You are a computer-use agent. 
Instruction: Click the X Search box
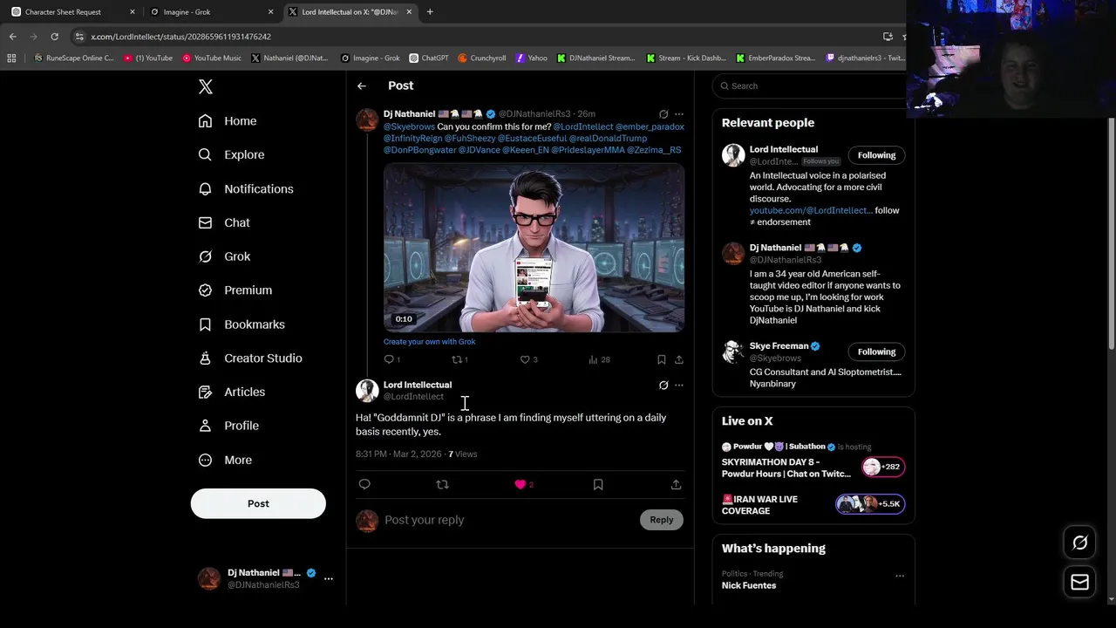pyautogui.click(x=811, y=85)
